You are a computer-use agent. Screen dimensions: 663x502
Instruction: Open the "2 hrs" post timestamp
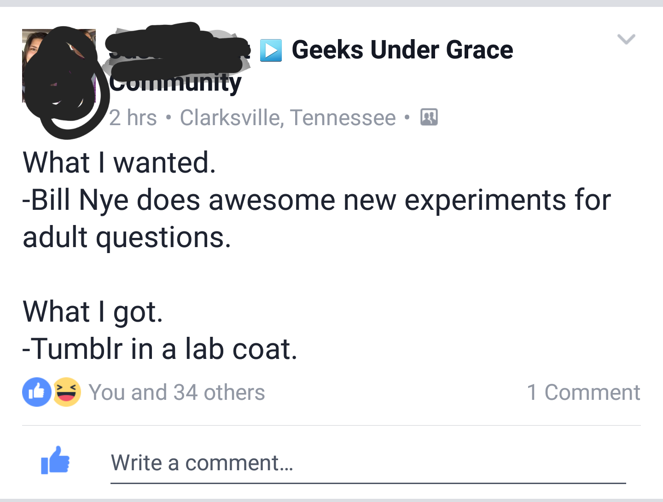click(133, 118)
